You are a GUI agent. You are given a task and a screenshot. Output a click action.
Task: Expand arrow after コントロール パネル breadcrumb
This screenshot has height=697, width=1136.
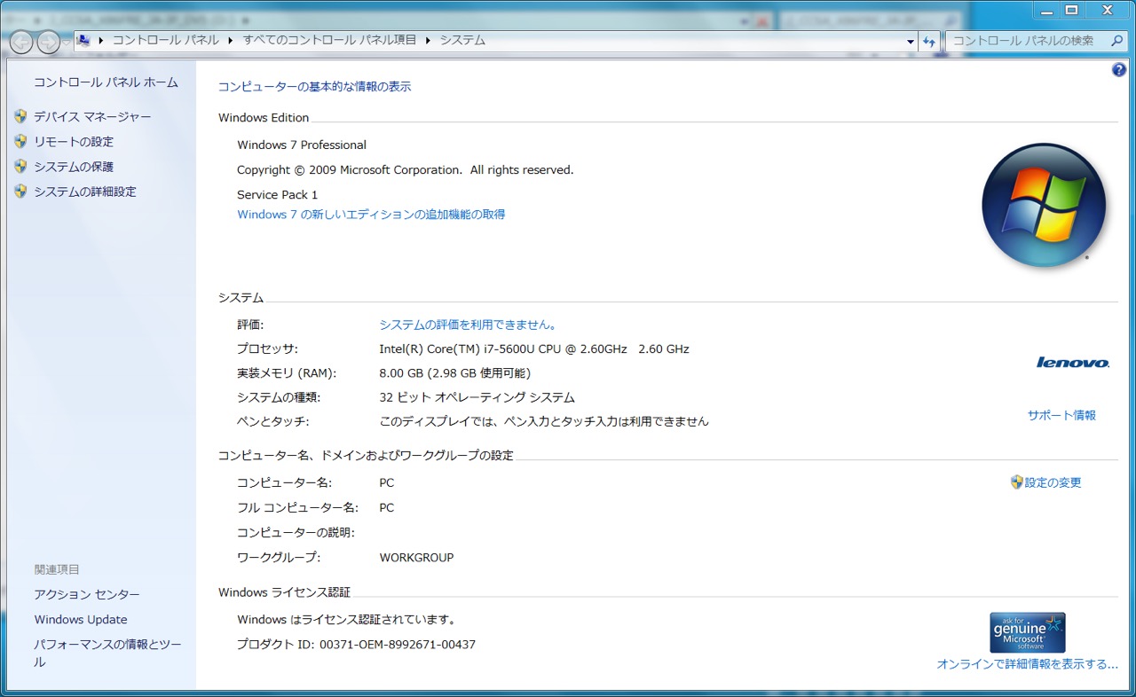(x=231, y=40)
